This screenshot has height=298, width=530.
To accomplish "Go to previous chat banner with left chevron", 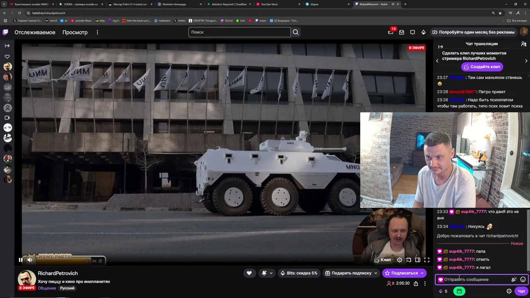I will click(437, 61).
